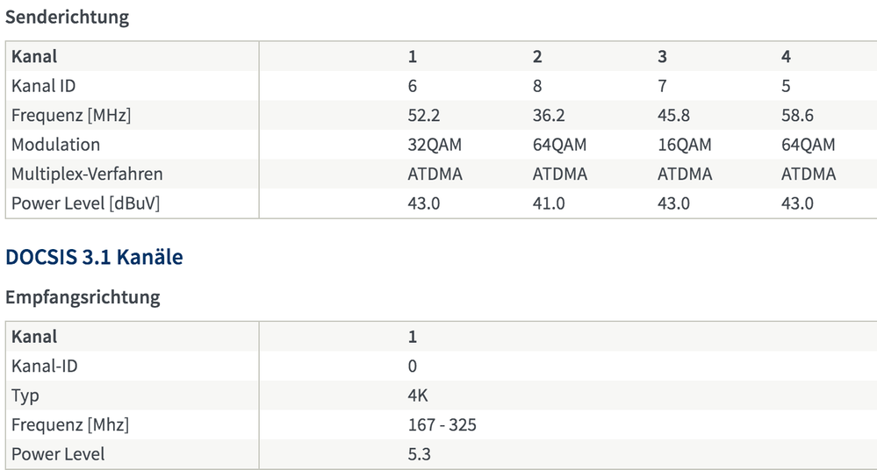Select the 36.2 frequency value
The height and width of the screenshot is (470, 877).
[x=549, y=115]
